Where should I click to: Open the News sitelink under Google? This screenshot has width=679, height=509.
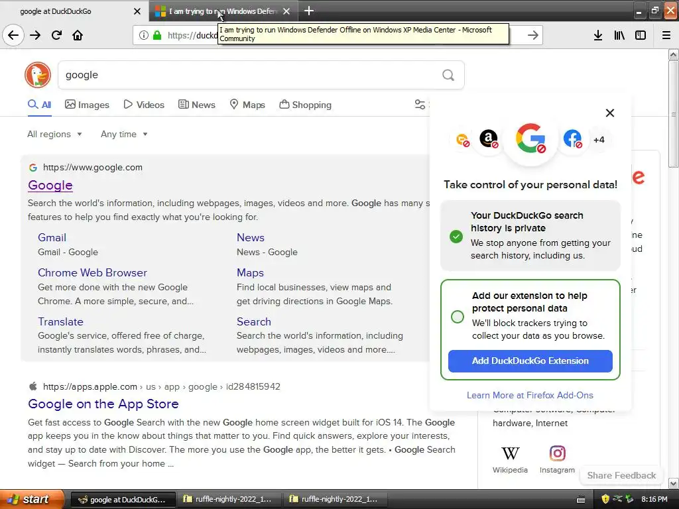pyautogui.click(x=250, y=238)
